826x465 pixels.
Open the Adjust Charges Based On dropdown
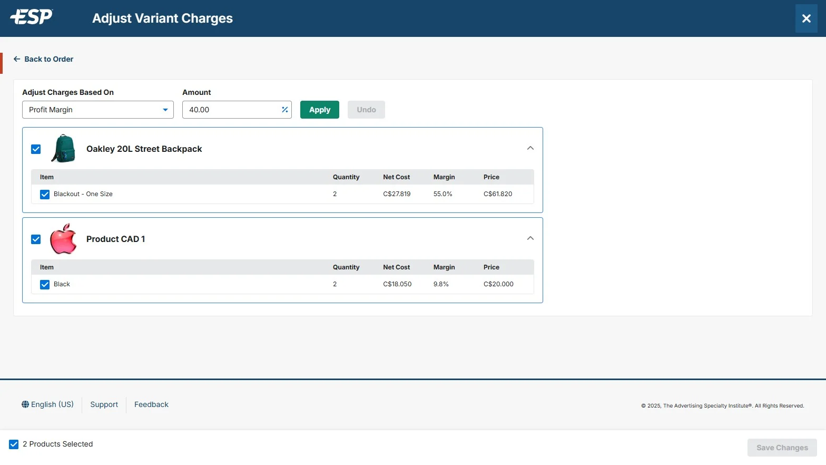click(98, 110)
